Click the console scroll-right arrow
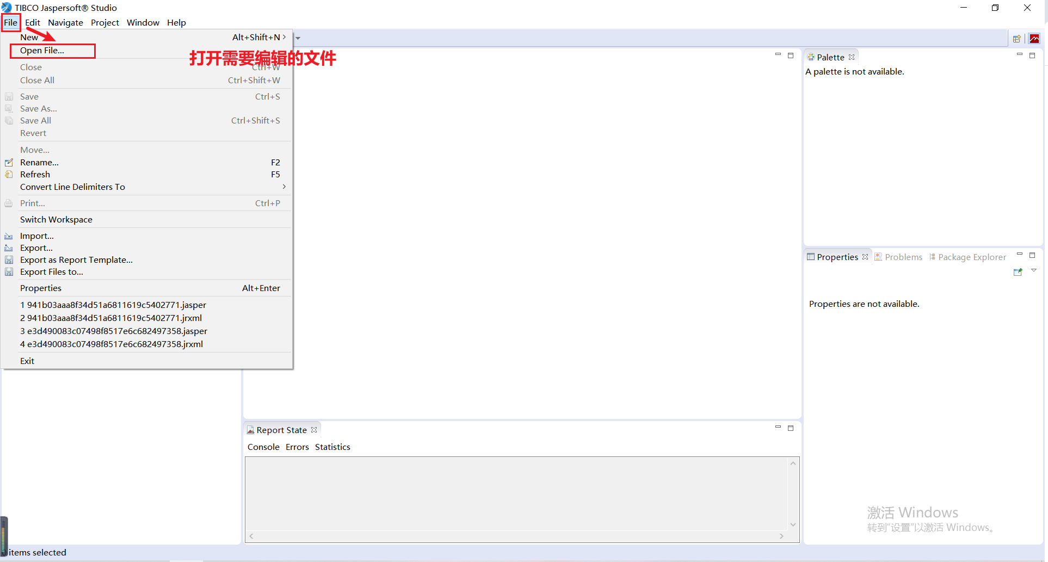Viewport: 1048px width, 562px height. (781, 536)
